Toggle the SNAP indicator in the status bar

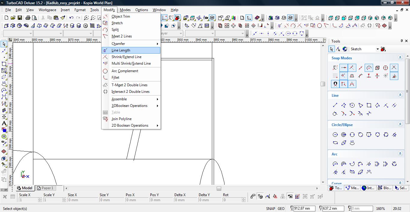tap(270, 208)
